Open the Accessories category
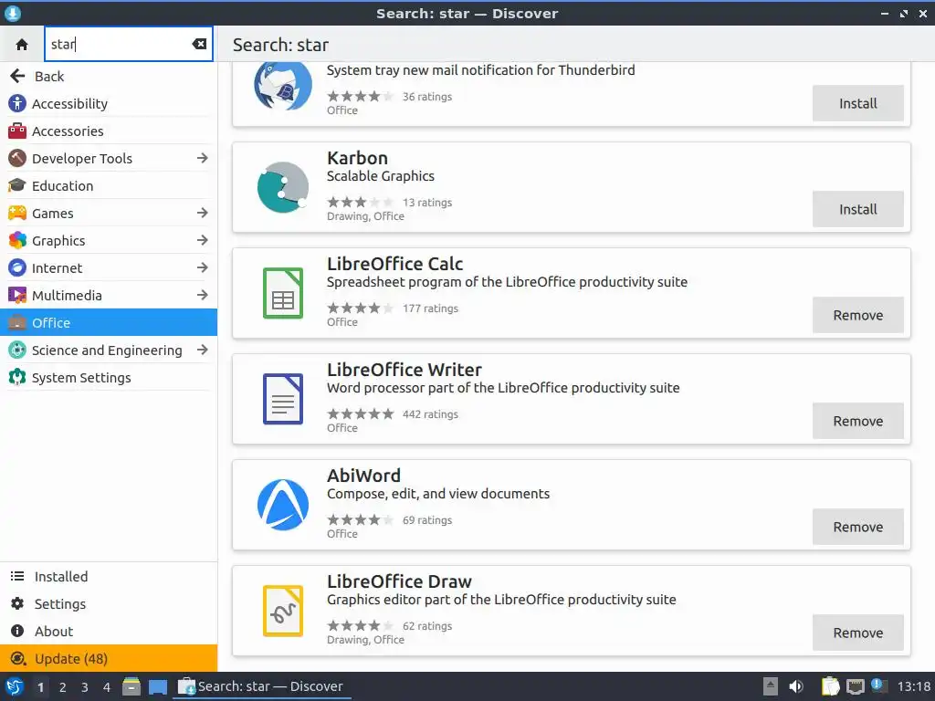 (109, 131)
